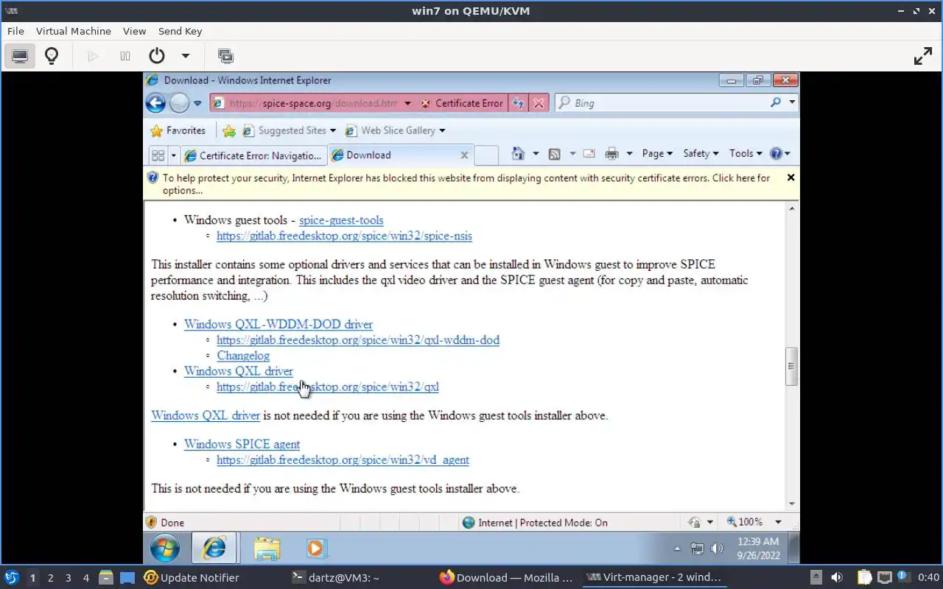This screenshot has width=943, height=589.
Task: Show the graphical console view icon
Action: click(20, 56)
